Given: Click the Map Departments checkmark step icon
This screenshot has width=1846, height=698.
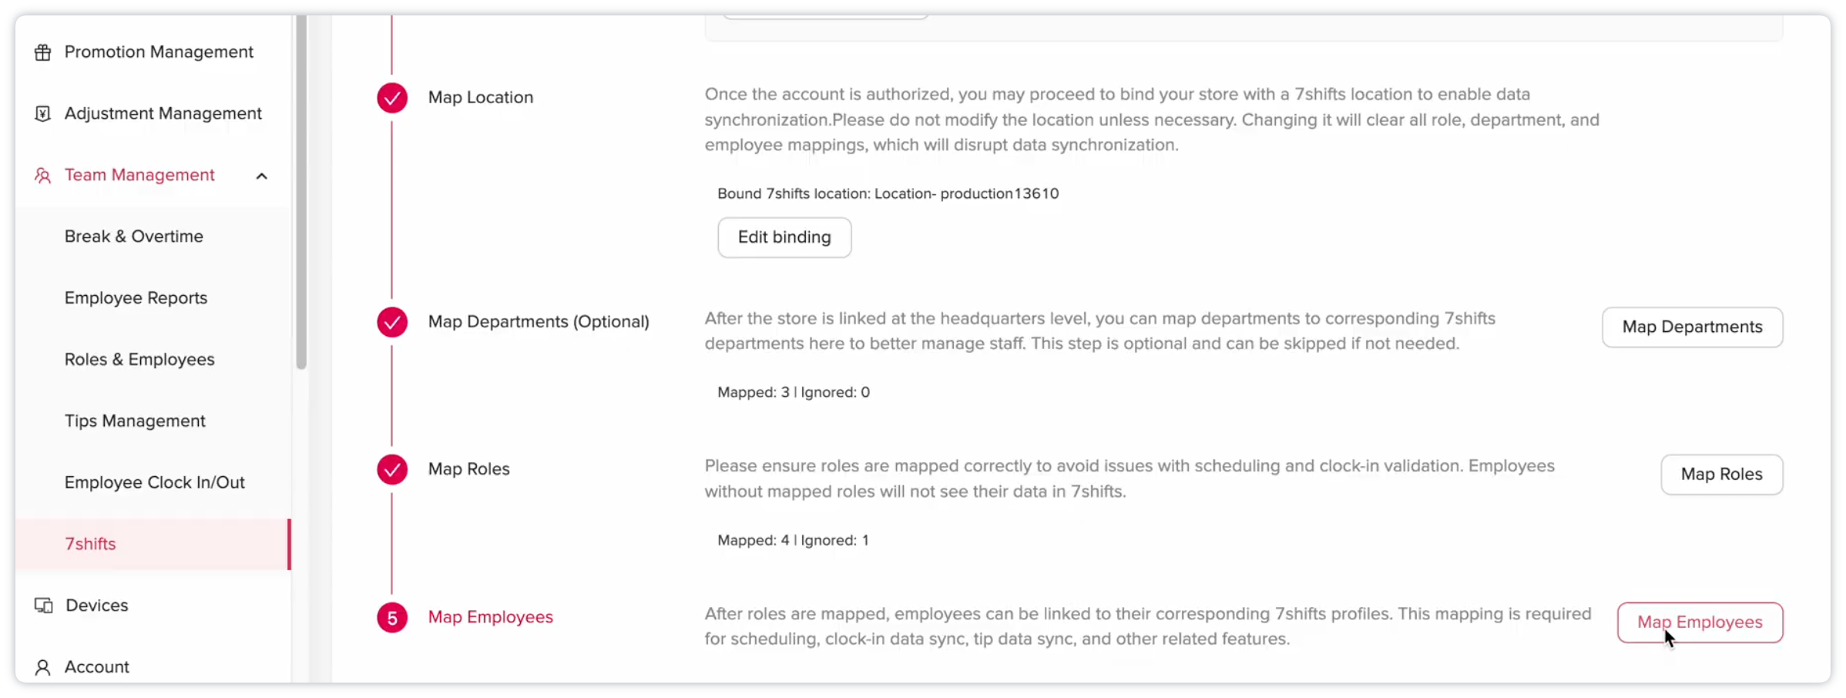Looking at the screenshot, I should click(x=392, y=322).
